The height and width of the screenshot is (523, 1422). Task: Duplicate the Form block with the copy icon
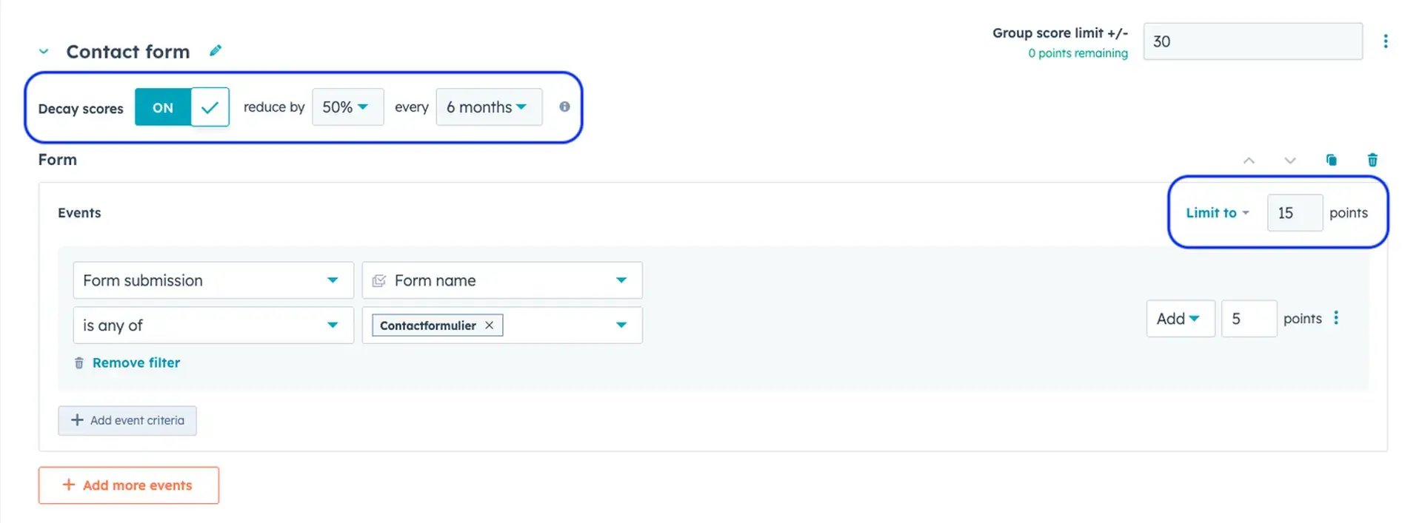pyautogui.click(x=1331, y=160)
